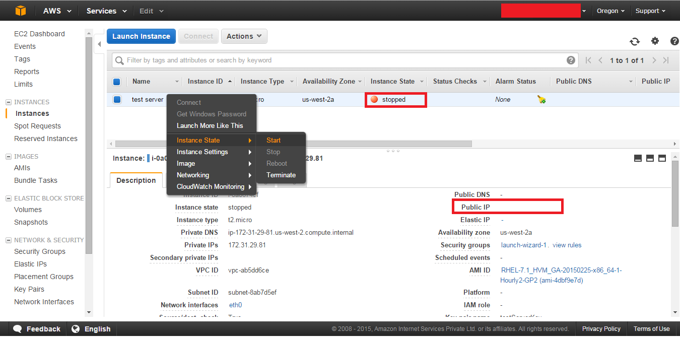
Task: Open Volumes in sidebar
Action: coord(28,210)
